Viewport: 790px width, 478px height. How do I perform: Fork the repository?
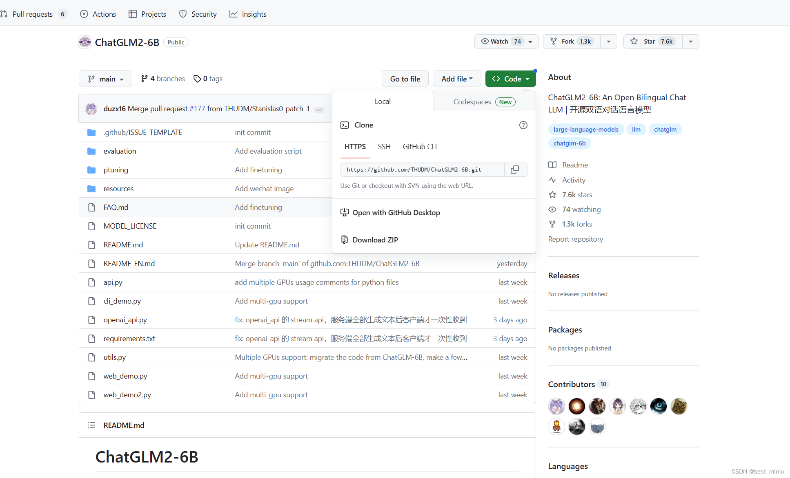click(572, 42)
